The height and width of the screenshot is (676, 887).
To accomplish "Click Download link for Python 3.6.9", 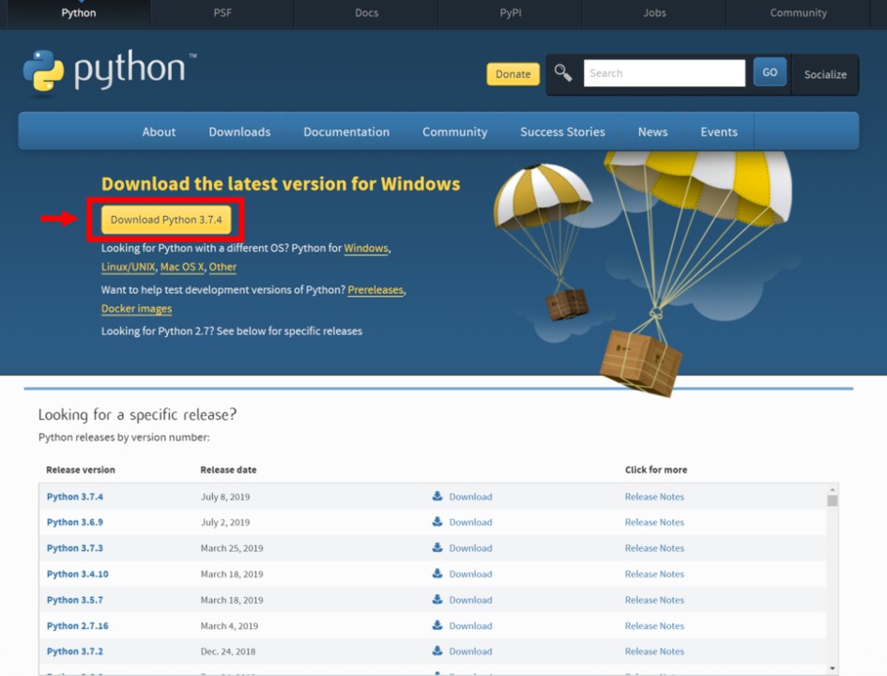I will click(470, 522).
